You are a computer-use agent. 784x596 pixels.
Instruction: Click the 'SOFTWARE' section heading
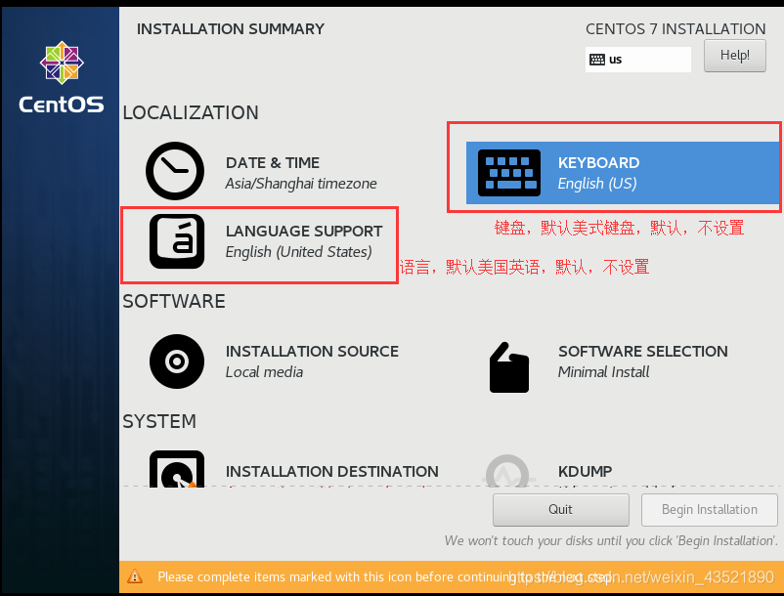(174, 302)
